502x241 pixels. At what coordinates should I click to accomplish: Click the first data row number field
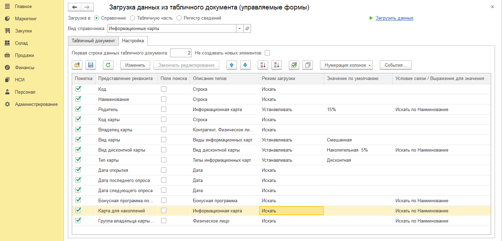pos(181,53)
